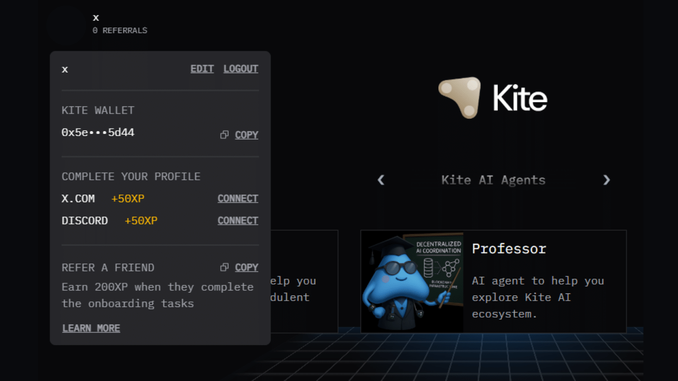Click the copy icon in Refer a Friend
678x381 pixels.
pos(225,267)
